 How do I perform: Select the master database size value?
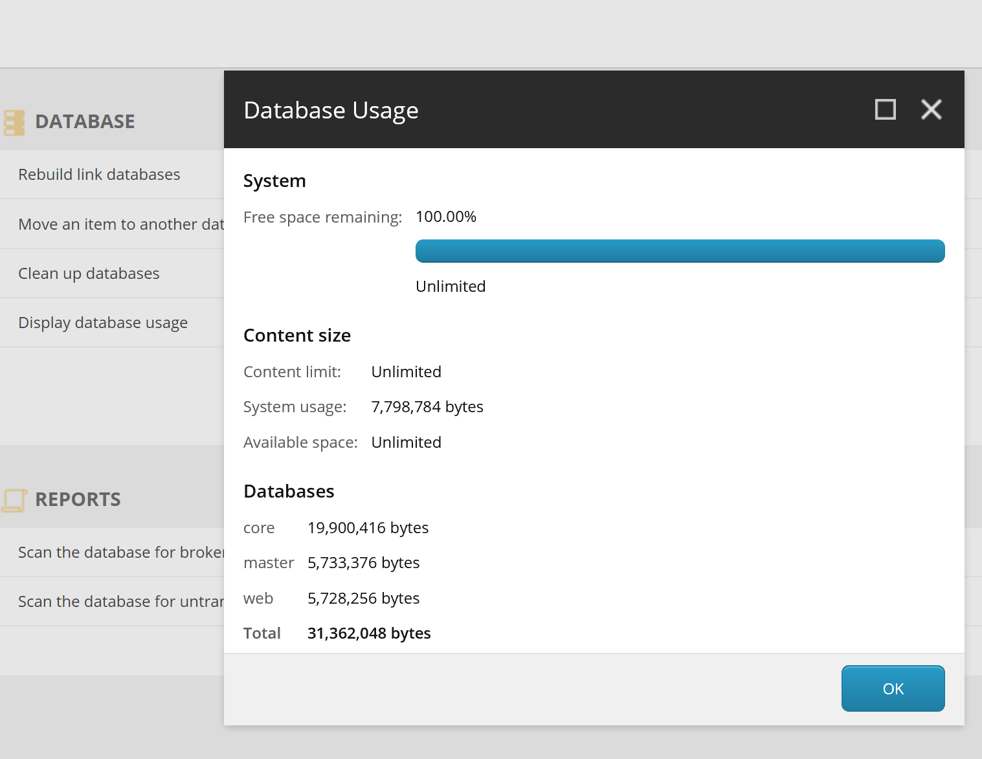coord(363,563)
